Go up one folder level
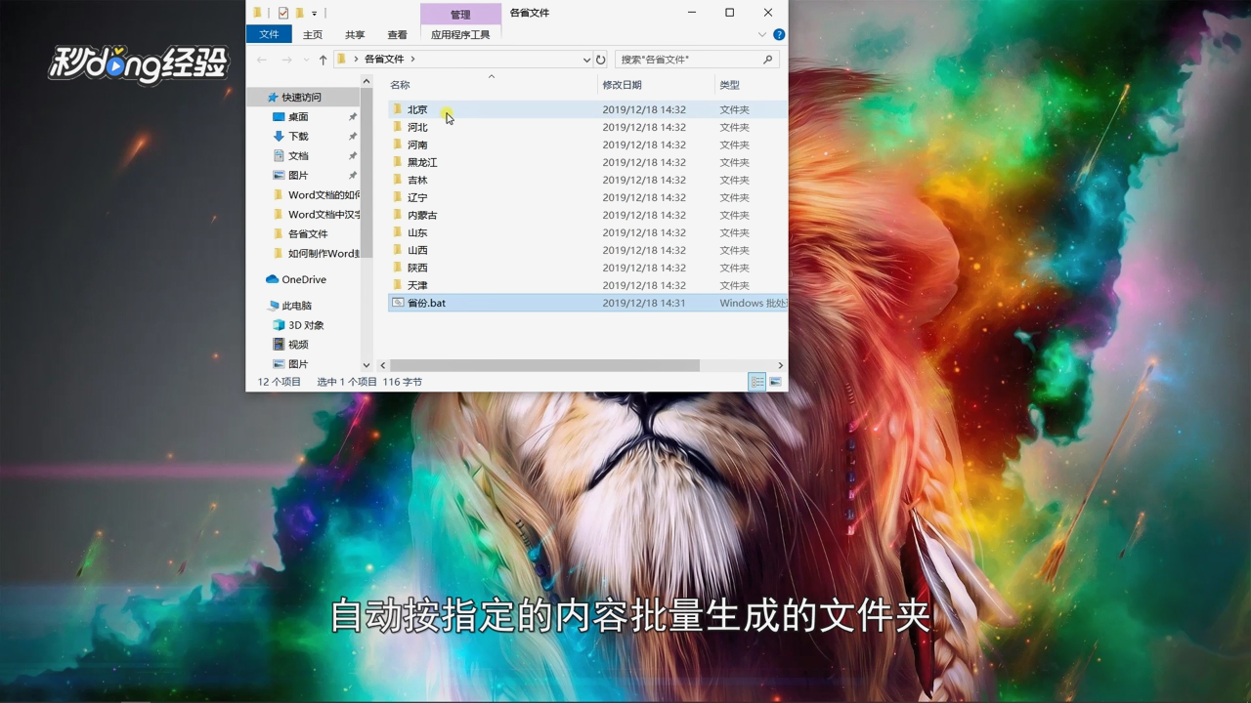 coord(323,60)
